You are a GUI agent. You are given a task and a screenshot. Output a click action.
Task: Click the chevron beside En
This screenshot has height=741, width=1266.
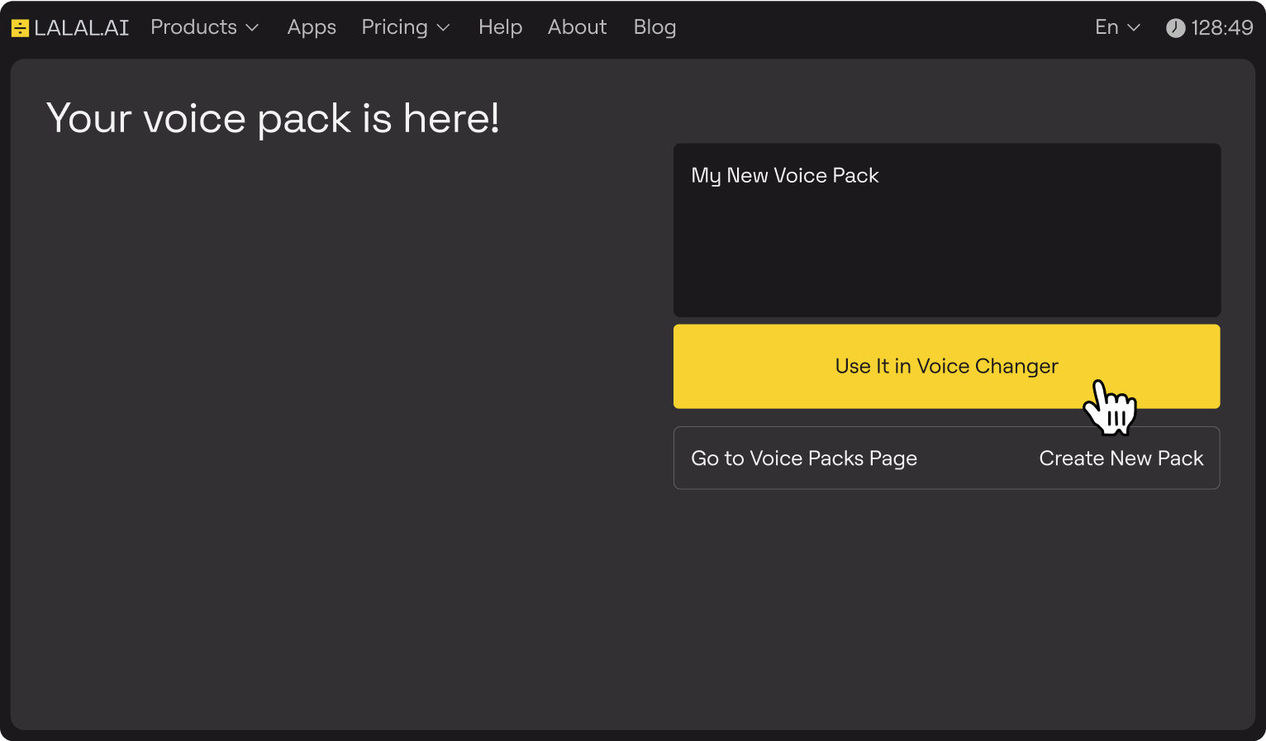(1135, 28)
